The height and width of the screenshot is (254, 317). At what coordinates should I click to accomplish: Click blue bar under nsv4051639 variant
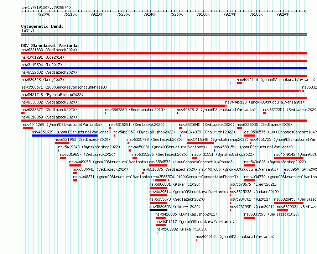pyautogui.click(x=65, y=136)
